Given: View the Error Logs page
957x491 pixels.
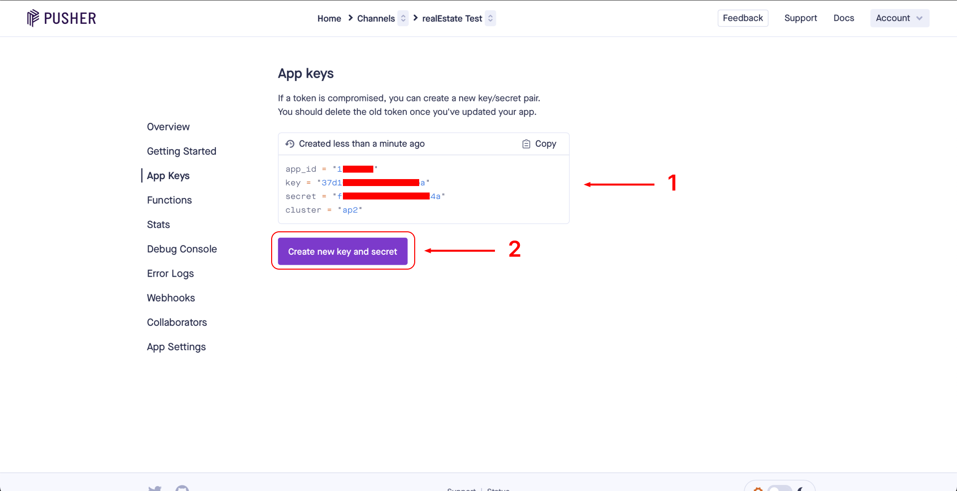Looking at the screenshot, I should click(x=170, y=274).
